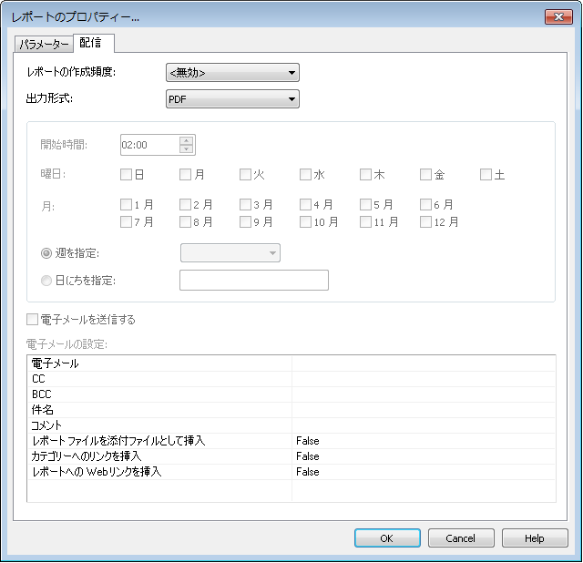Increase 開始時間 with the up arrow

point(186,140)
